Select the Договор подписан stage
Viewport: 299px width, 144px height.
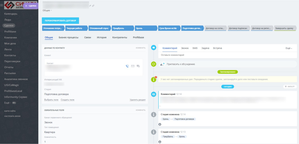239,28
